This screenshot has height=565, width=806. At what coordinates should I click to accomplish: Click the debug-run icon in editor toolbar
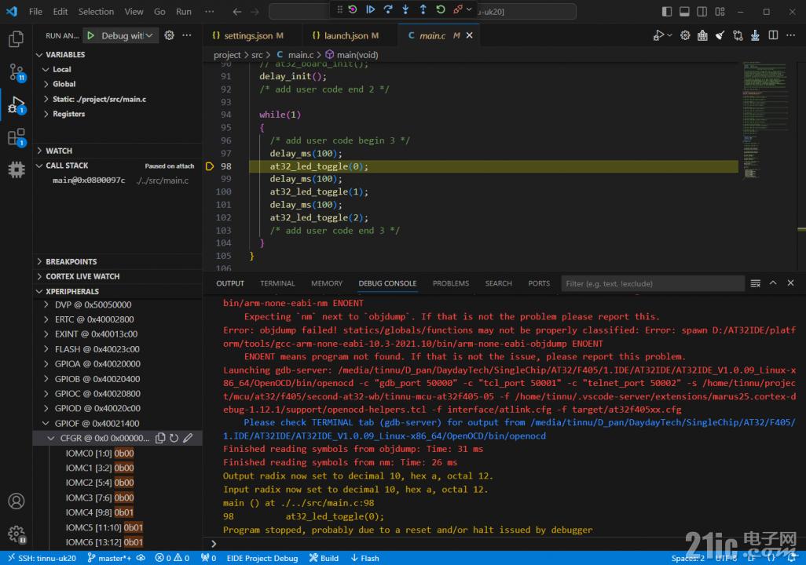click(658, 35)
